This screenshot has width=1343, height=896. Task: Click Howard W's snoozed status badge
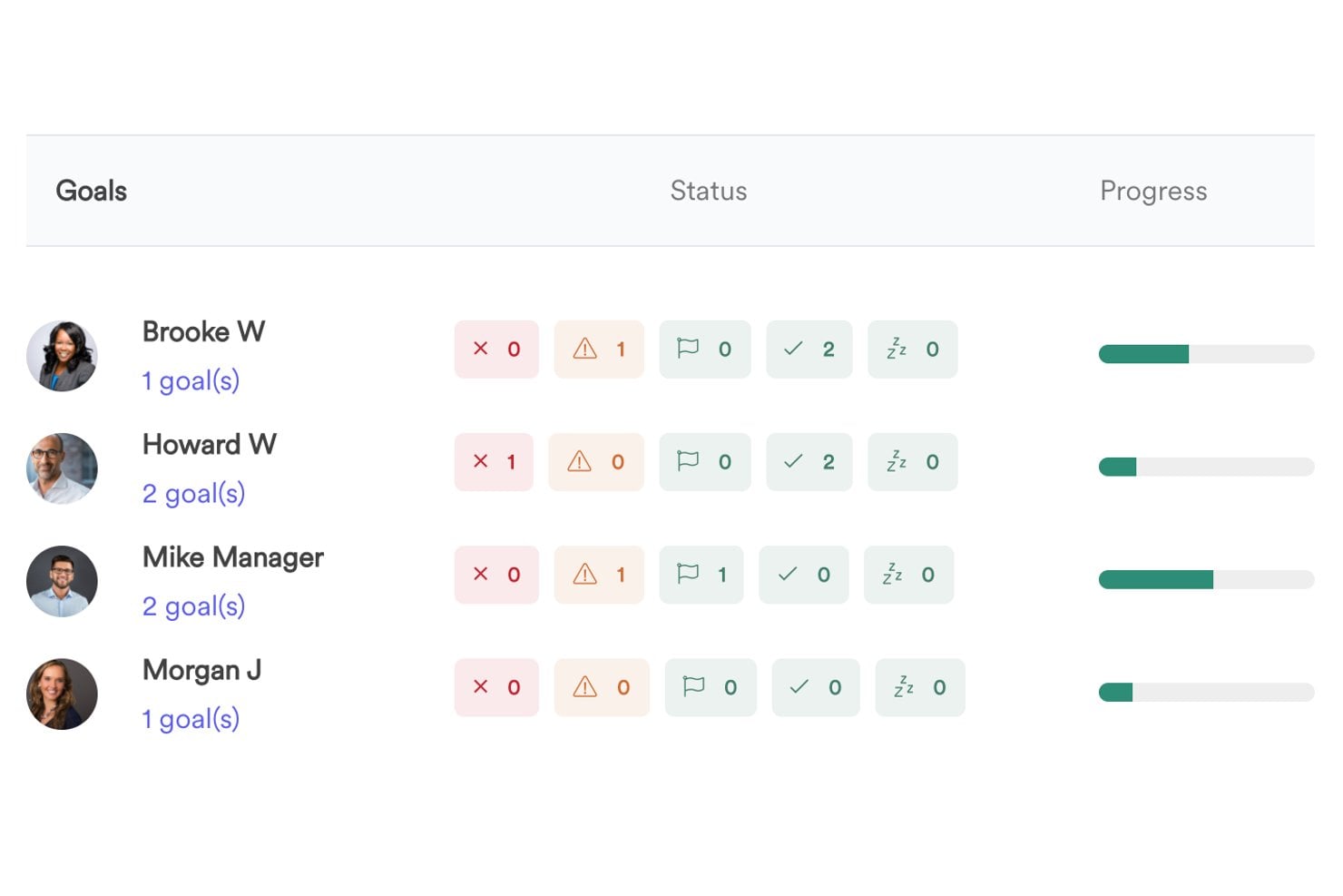pos(913,462)
